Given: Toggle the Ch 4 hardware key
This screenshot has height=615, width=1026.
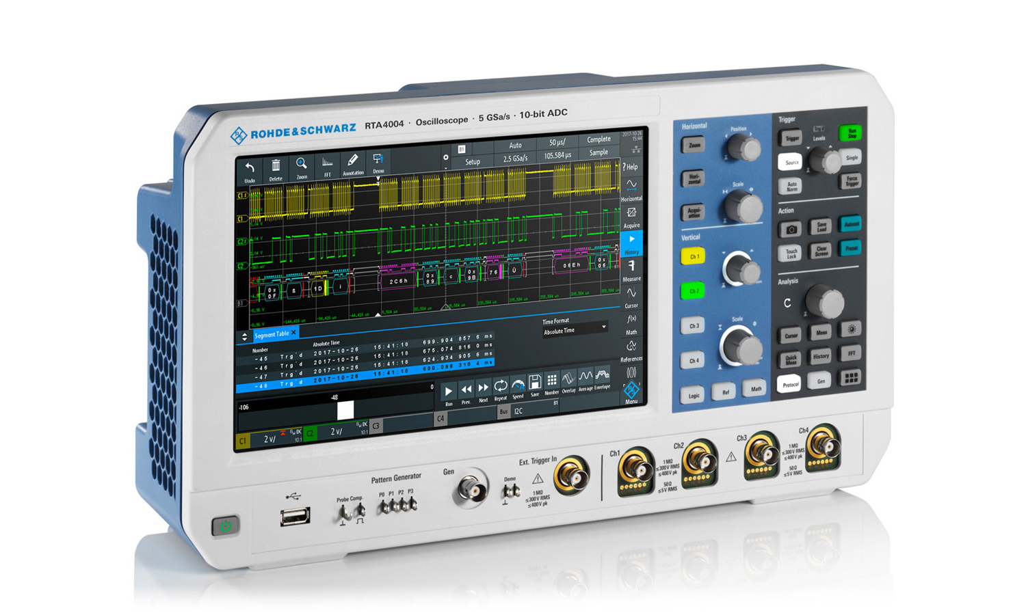Looking at the screenshot, I should [x=694, y=360].
